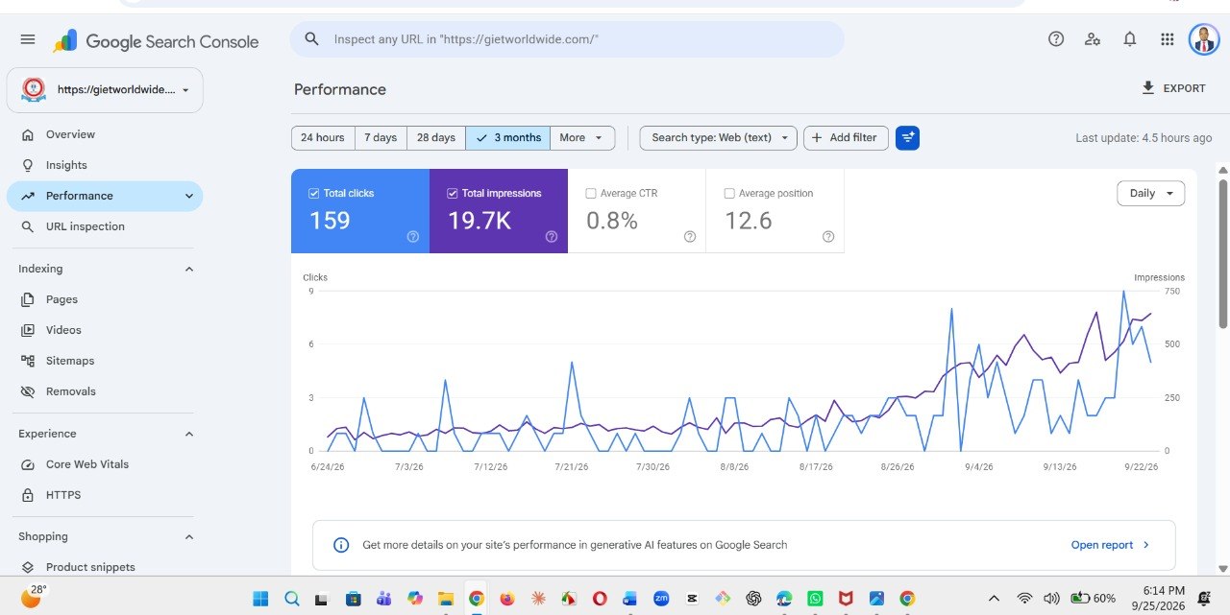Viewport: 1230px width, 615px height.
Task: Toggle the Total clicks checkbox
Action: coord(314,193)
